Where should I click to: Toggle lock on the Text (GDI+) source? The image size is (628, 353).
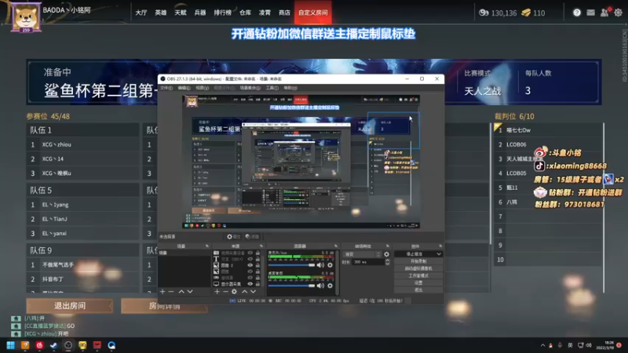(257, 259)
